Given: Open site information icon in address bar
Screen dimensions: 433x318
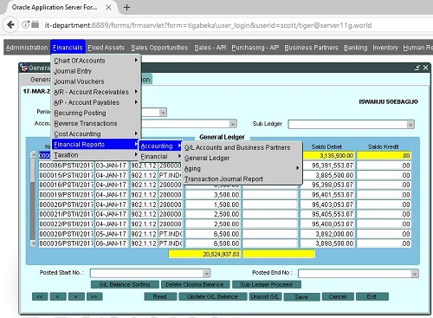Looking at the screenshot, I should pyautogui.click(x=26, y=25).
